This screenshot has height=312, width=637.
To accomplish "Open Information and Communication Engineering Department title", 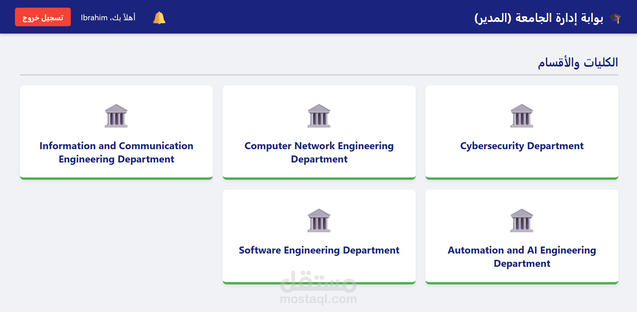I will (116, 153).
